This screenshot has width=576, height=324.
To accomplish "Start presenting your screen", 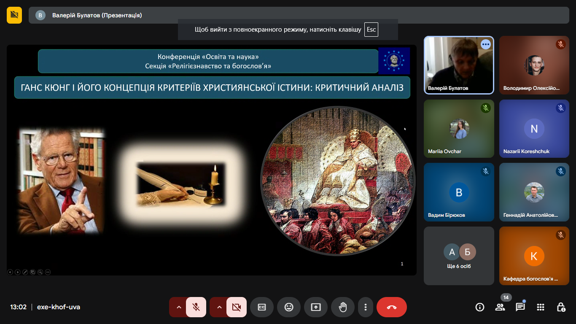I will click(316, 307).
